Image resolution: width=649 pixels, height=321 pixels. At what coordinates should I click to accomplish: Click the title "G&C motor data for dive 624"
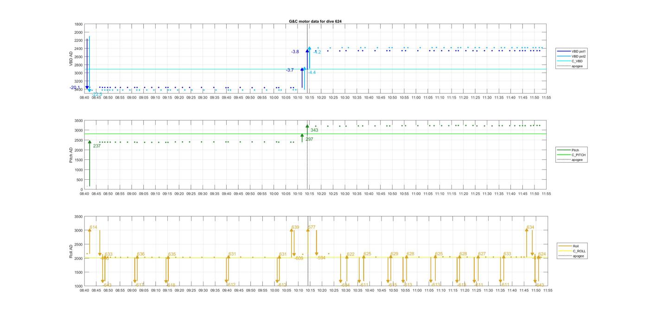315,21
